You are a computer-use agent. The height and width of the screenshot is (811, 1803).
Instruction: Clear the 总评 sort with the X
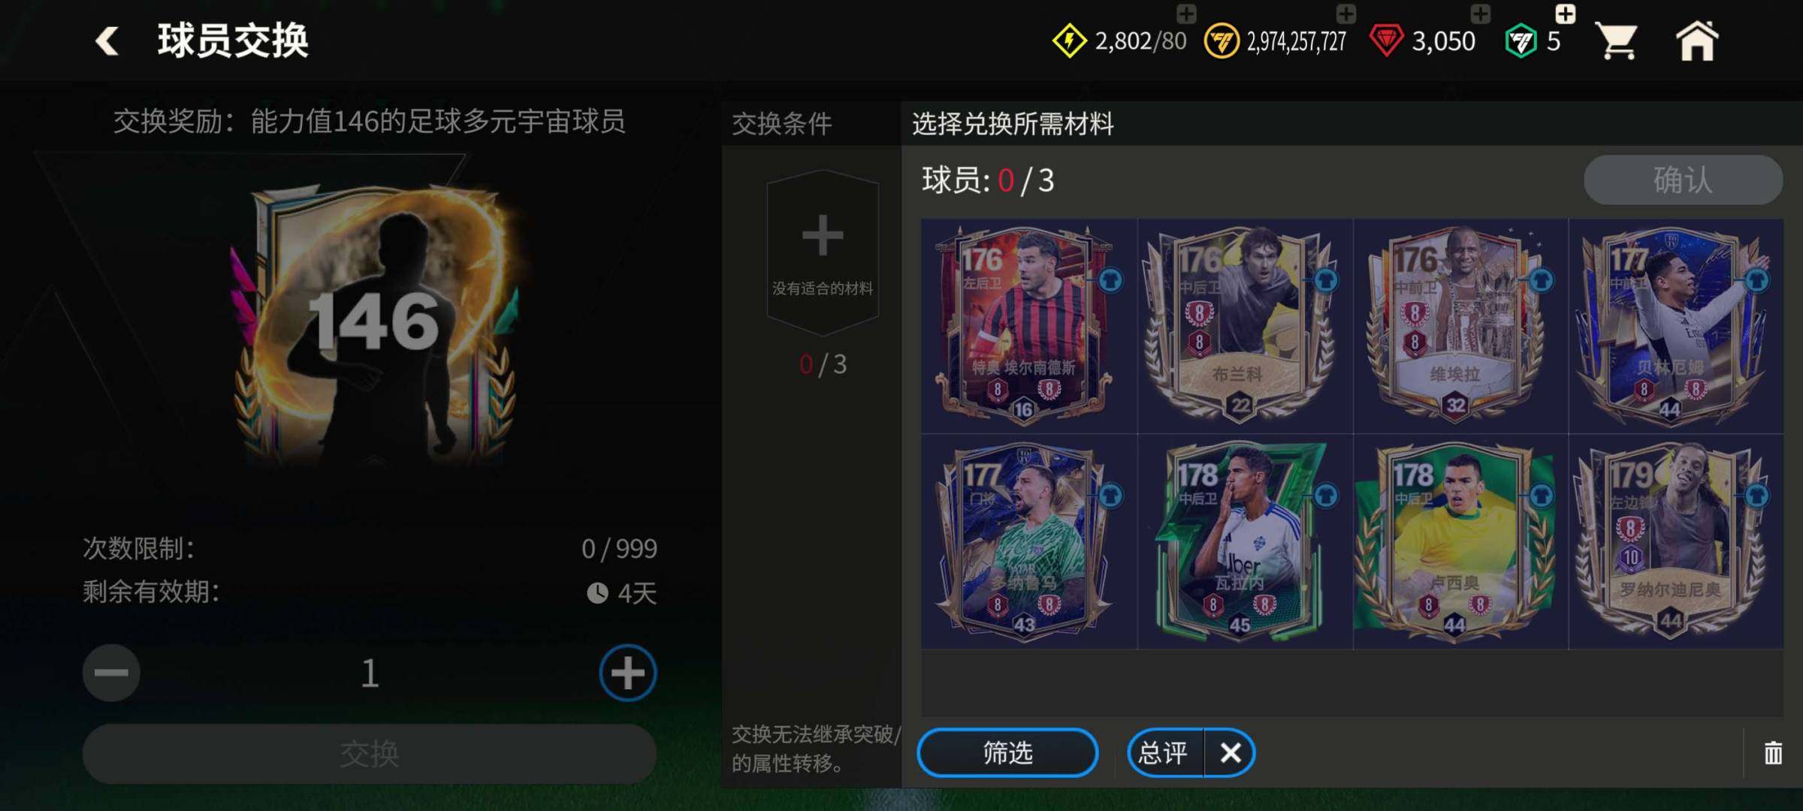tap(1230, 752)
